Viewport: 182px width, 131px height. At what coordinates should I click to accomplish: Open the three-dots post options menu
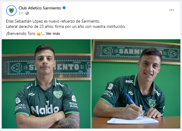(172, 10)
